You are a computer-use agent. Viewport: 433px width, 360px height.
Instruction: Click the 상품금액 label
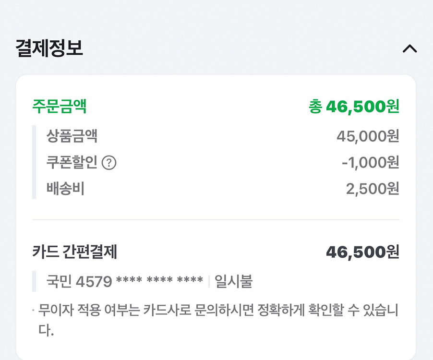click(72, 136)
